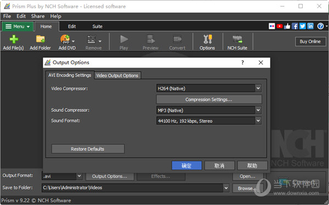Expand the Remove dropdown arrow
The width and height of the screenshot is (329, 205).
(x=100, y=41)
